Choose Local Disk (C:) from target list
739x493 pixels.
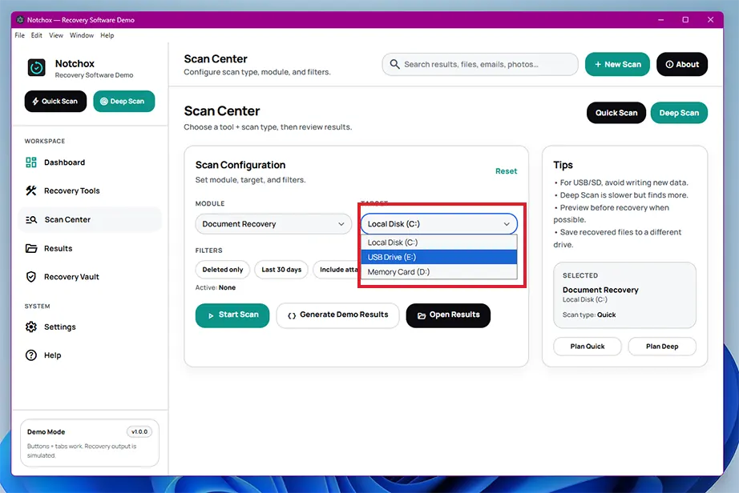439,242
